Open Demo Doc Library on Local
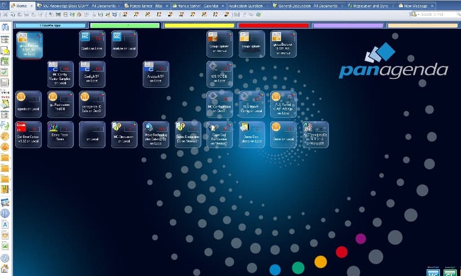The width and height of the screenshot is (461, 276). click(x=251, y=134)
